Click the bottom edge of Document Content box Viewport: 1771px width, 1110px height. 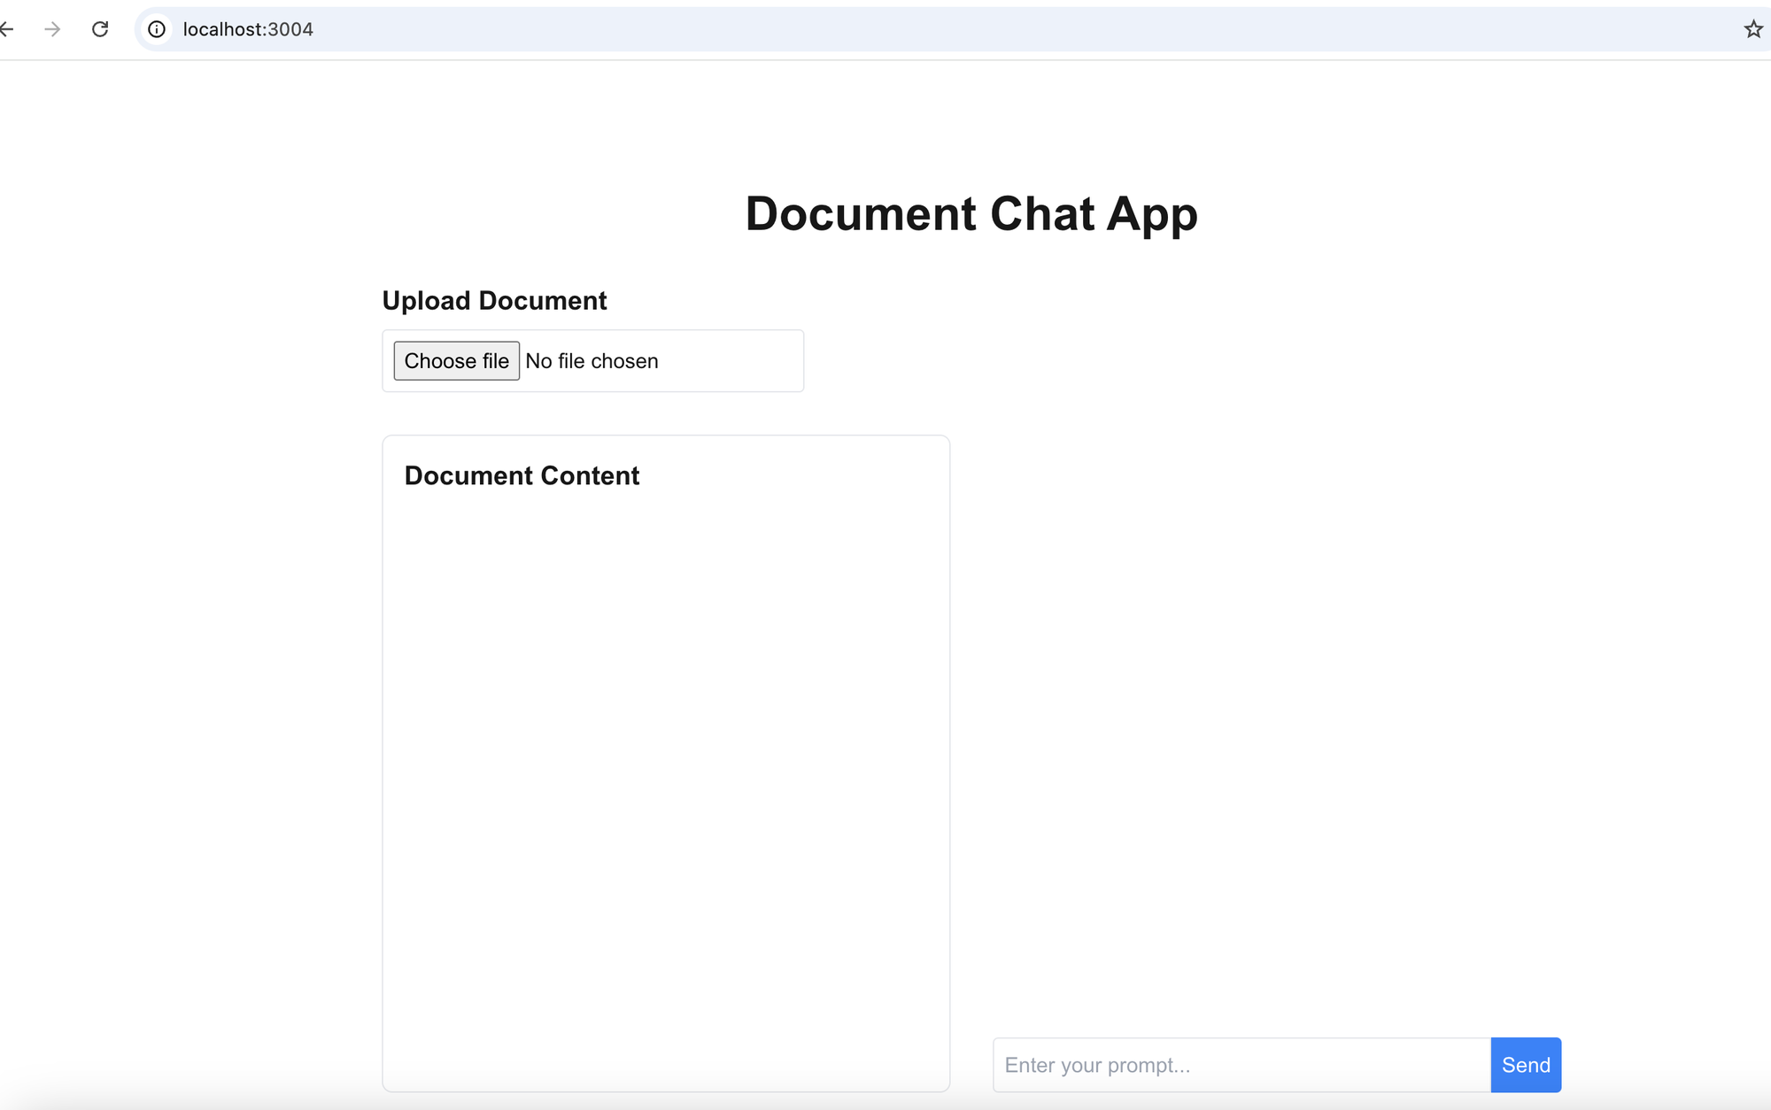pos(664,1088)
